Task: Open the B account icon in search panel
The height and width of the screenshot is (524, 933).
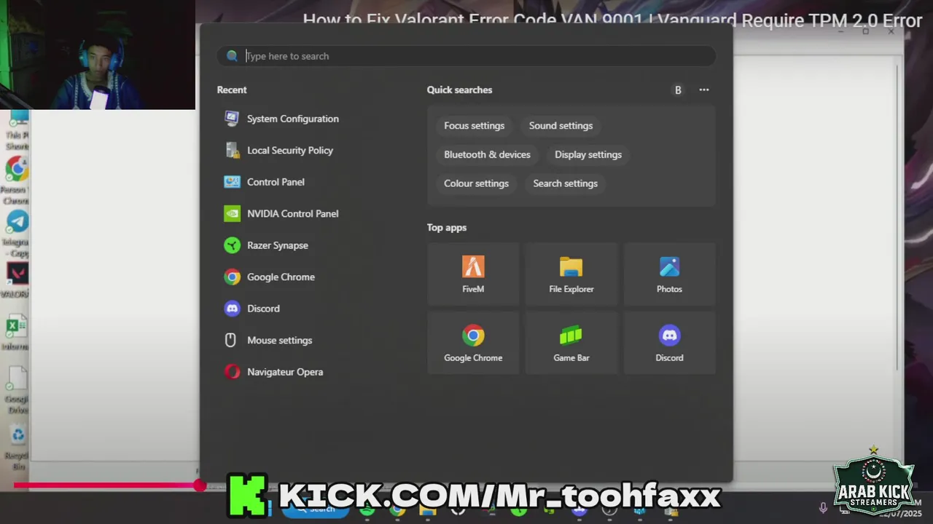Action: click(678, 90)
